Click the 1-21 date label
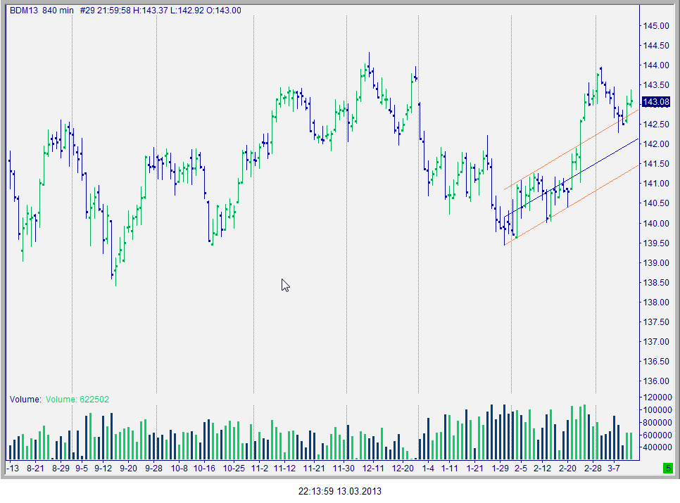680x503 pixels. [474, 469]
